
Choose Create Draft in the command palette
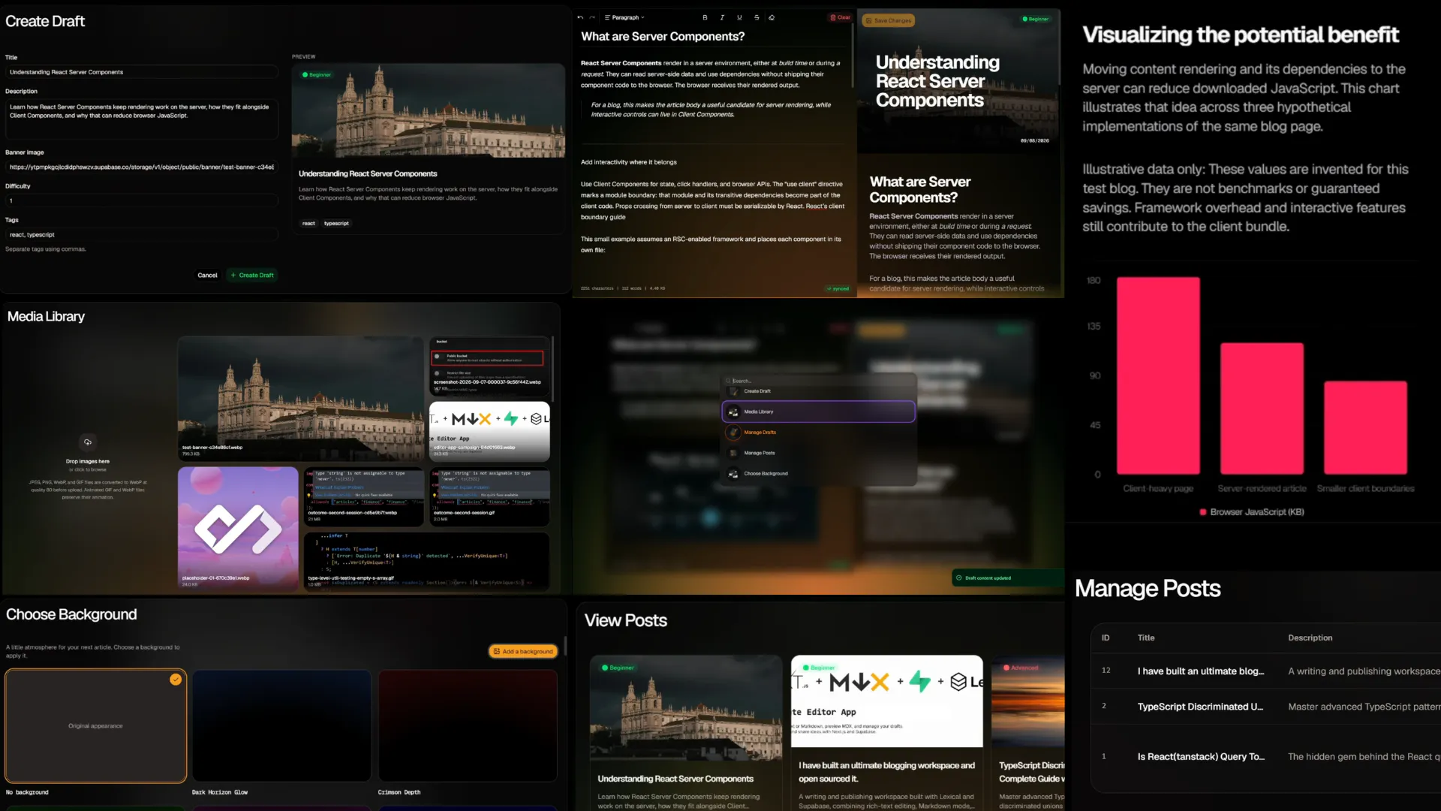[x=818, y=391]
